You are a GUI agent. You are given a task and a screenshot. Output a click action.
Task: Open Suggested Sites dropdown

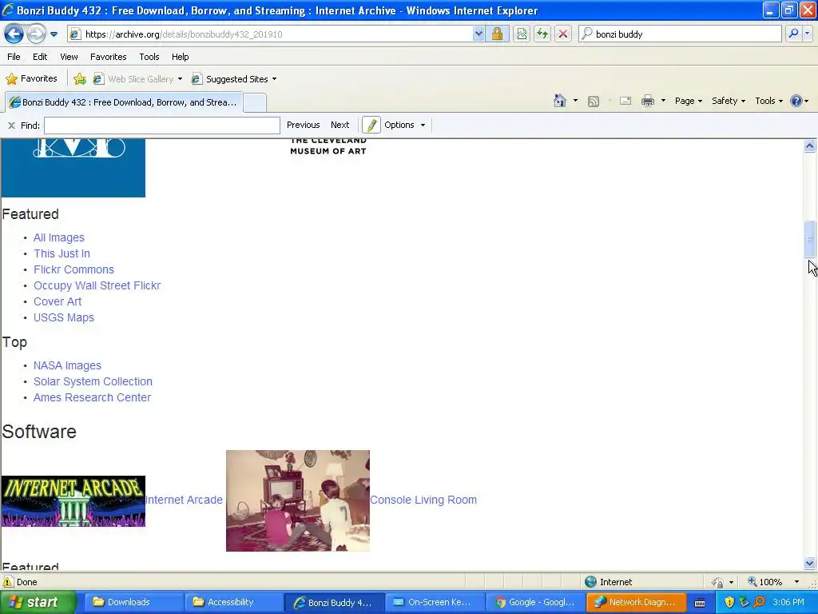click(x=234, y=79)
